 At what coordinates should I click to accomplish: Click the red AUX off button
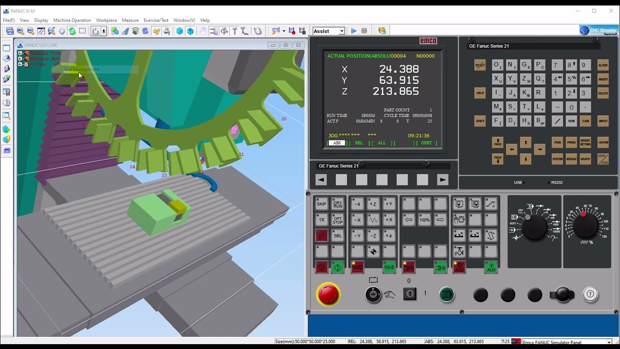tap(459, 267)
